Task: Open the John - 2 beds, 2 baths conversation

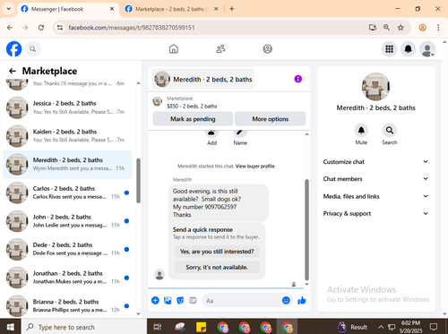Action: (67, 221)
